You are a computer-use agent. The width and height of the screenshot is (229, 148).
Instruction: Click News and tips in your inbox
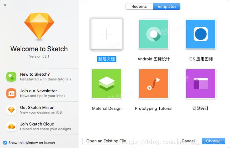point(43,96)
